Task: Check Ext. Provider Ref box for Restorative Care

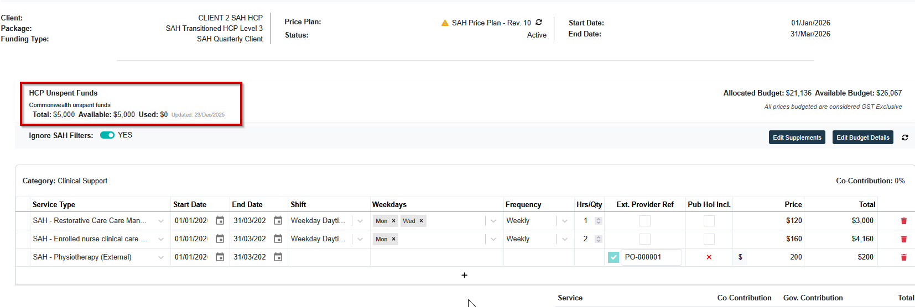Action: pyautogui.click(x=645, y=221)
